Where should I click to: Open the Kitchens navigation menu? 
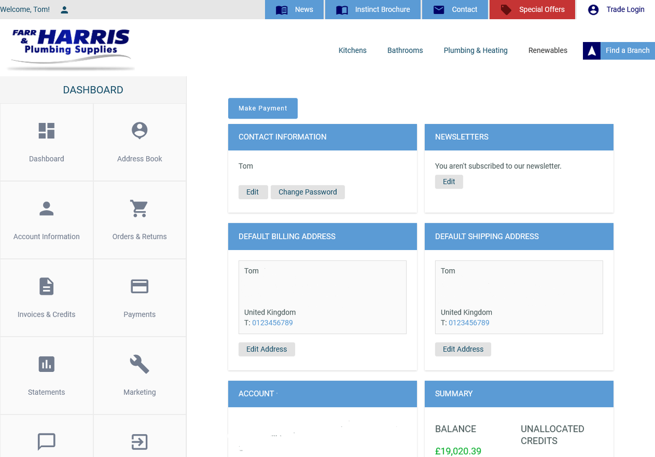click(352, 50)
